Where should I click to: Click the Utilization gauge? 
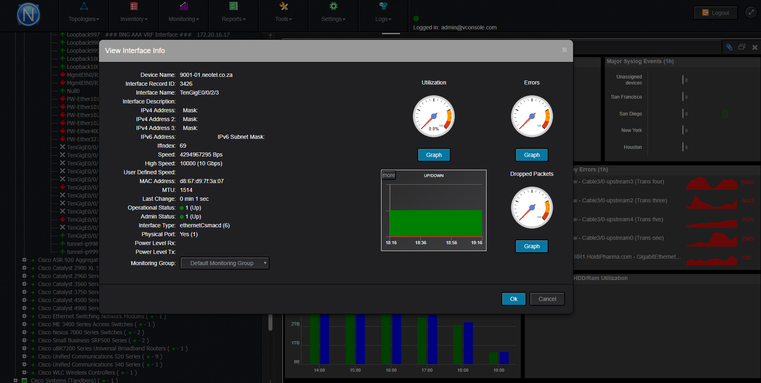click(434, 116)
